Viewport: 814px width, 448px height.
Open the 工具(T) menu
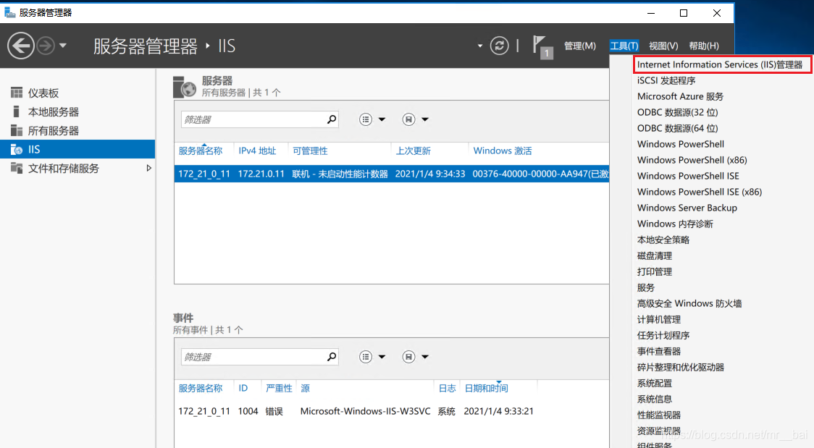point(624,46)
